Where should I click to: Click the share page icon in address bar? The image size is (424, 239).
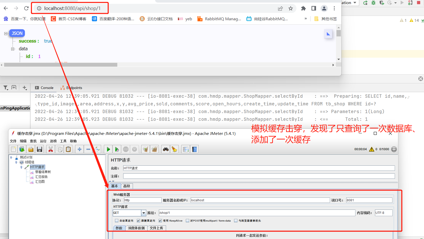click(x=280, y=8)
